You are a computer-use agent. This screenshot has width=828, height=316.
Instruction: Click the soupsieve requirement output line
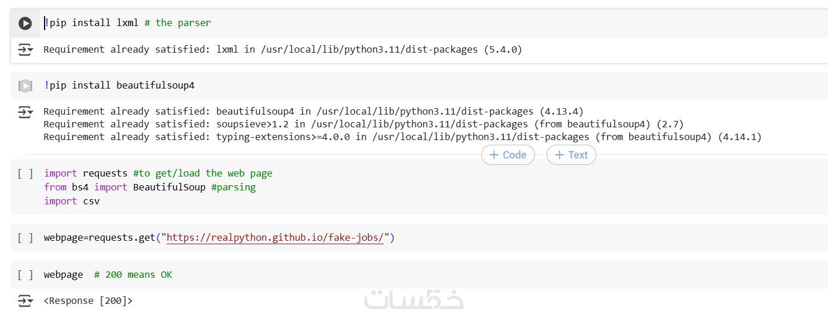(363, 124)
